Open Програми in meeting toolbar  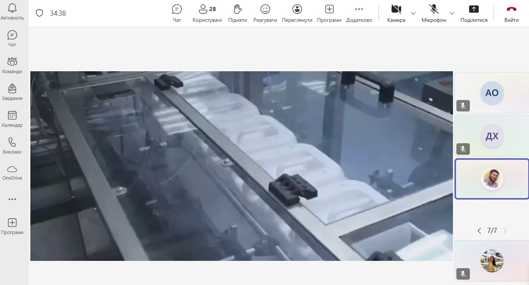[329, 13]
